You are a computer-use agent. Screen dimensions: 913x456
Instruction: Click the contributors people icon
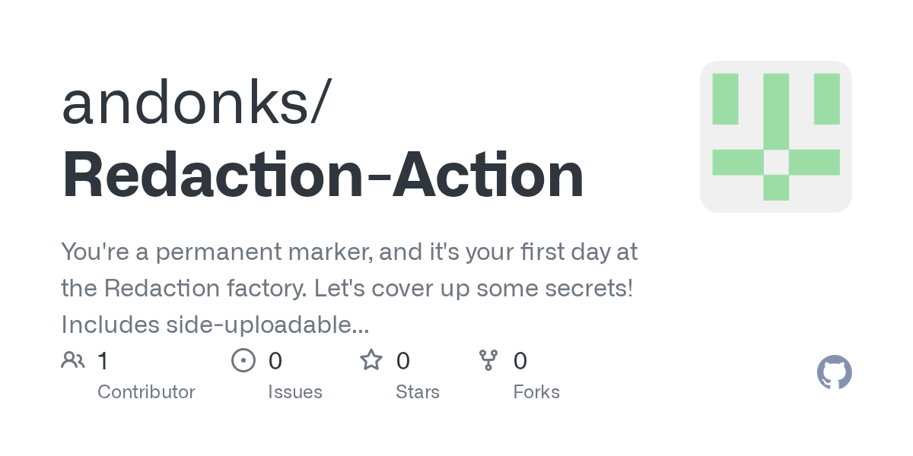coord(73,360)
